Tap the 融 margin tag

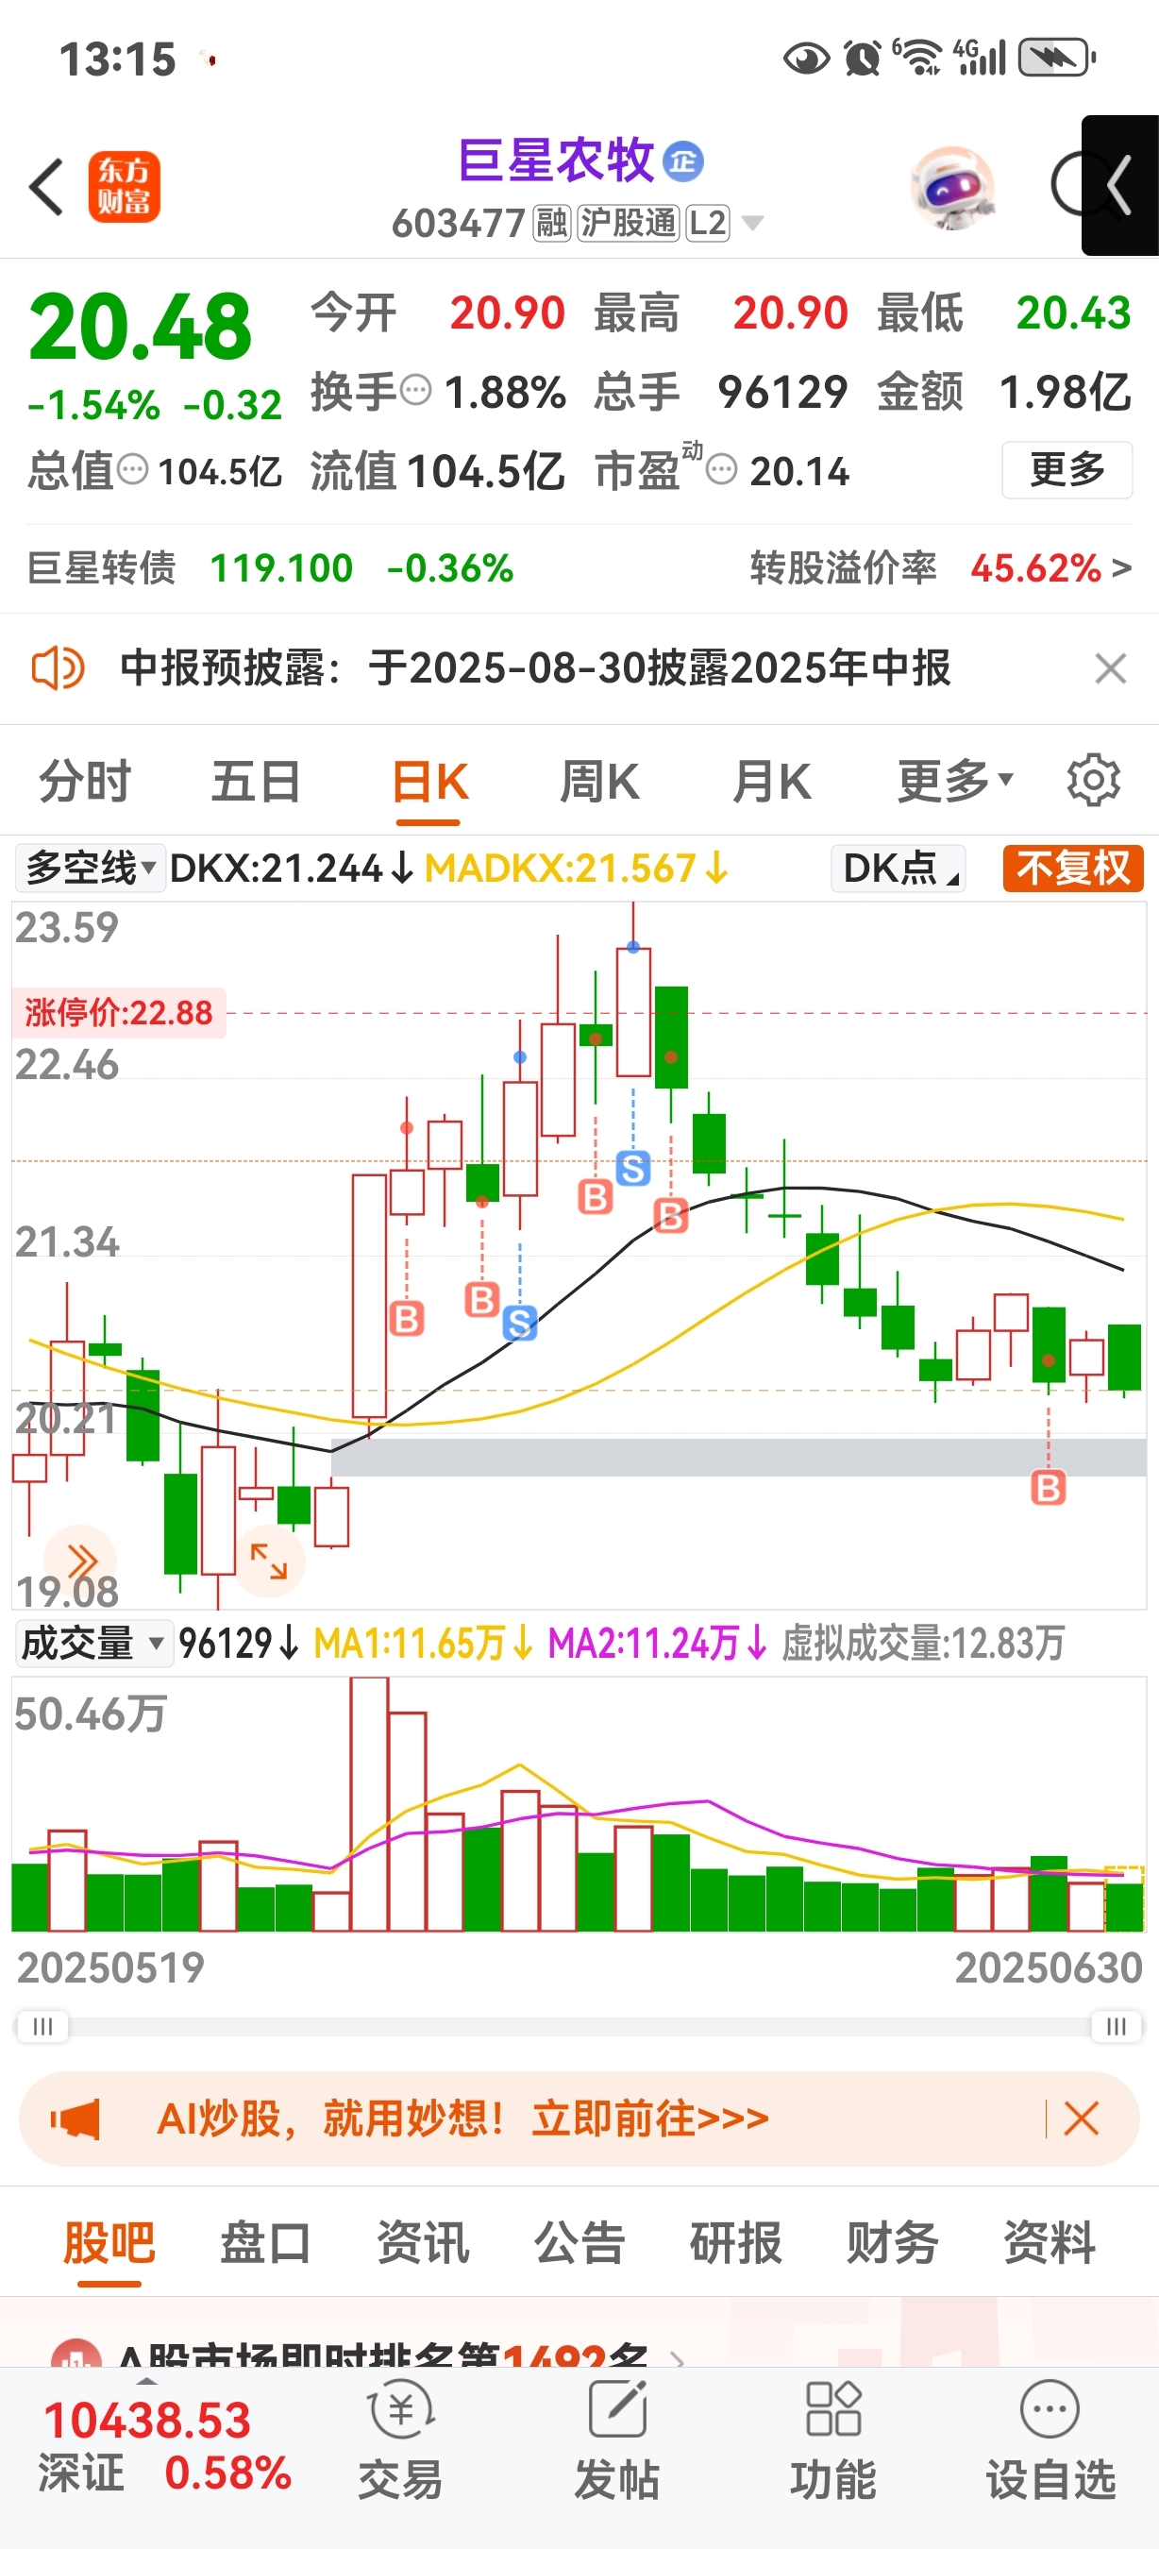[x=552, y=224]
